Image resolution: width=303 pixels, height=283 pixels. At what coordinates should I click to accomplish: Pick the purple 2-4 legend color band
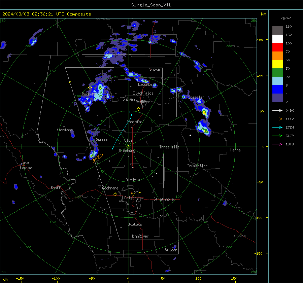[x=277, y=98]
